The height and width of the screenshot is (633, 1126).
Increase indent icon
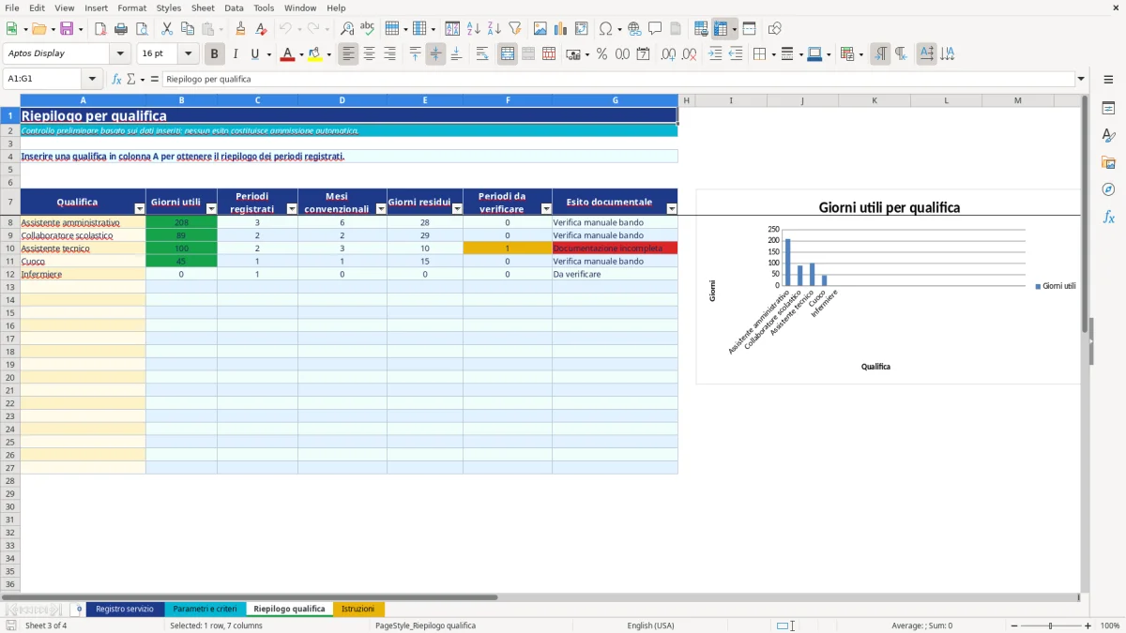pos(715,54)
